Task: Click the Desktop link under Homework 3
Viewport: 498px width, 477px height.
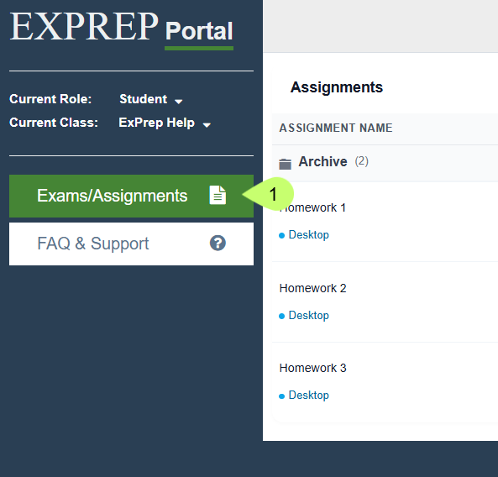Action: pos(308,396)
